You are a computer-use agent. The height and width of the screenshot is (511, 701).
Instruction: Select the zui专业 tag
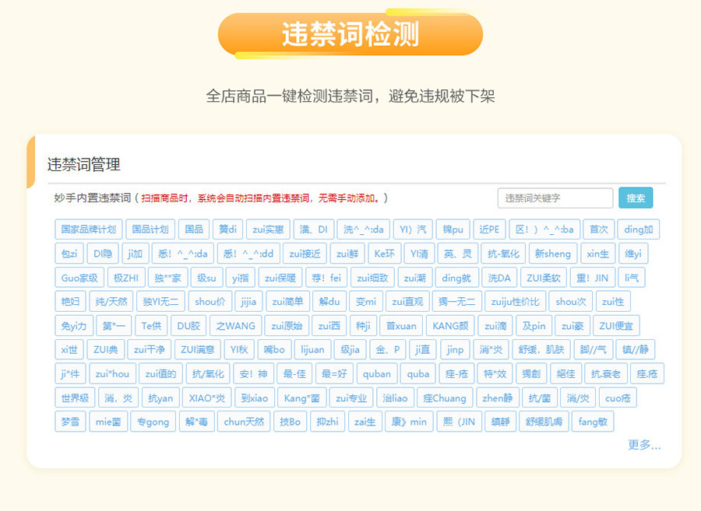point(351,398)
